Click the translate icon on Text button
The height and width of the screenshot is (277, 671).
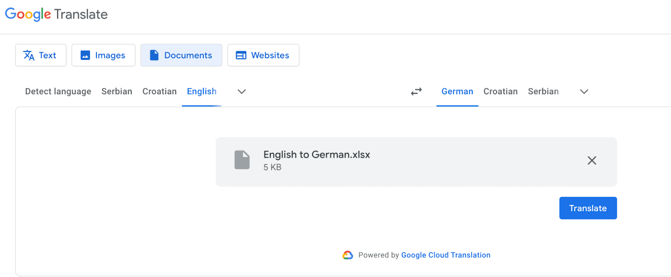coord(29,55)
